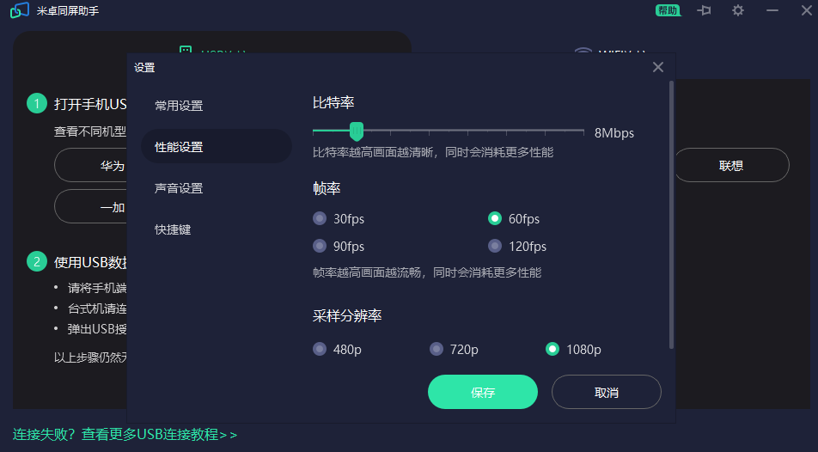Switch to the 声音设置 tab
Image resolution: width=818 pixels, height=452 pixels.
coord(179,188)
